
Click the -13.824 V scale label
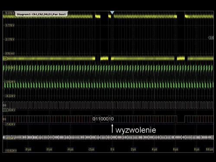[11, 151]
